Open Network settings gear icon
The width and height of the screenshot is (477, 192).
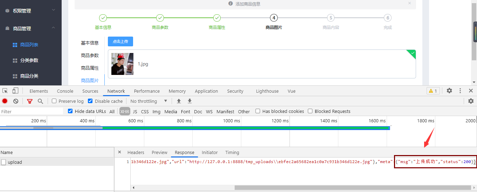point(471,101)
